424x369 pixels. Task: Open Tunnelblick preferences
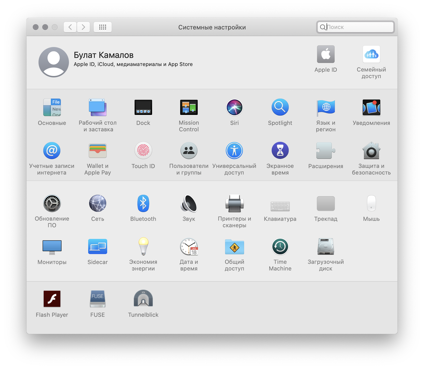point(143,298)
